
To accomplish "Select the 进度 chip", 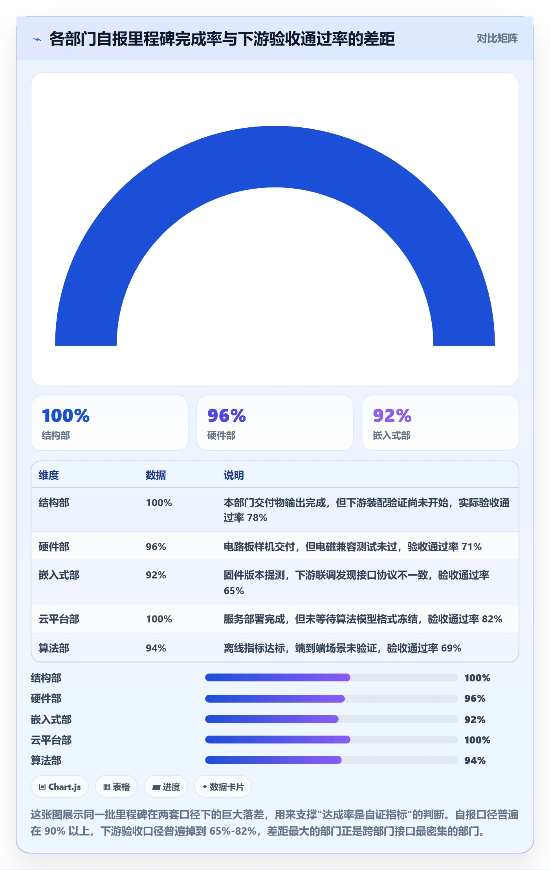I will coord(166,787).
